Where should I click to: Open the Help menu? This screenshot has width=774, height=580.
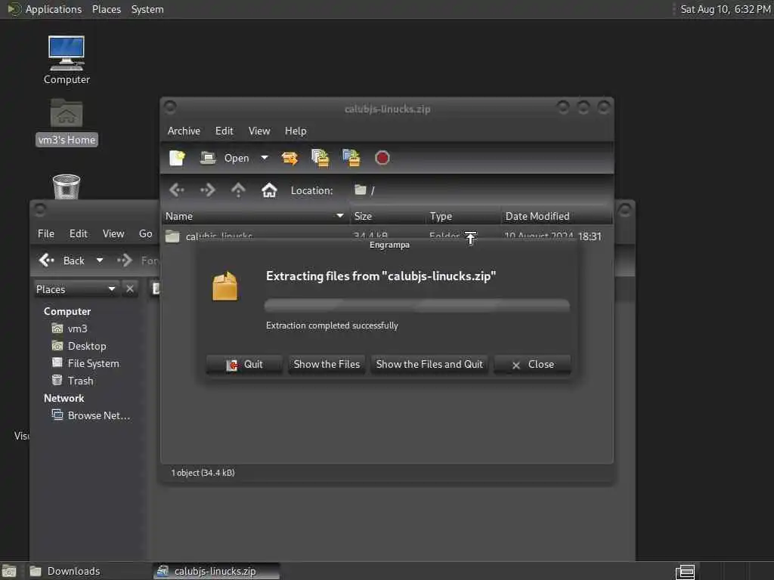click(x=296, y=131)
